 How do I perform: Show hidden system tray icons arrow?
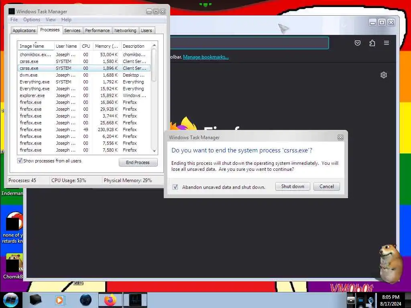point(351,300)
